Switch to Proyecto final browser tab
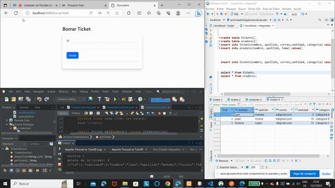The width and height of the screenshot is (335, 188). [84, 5]
